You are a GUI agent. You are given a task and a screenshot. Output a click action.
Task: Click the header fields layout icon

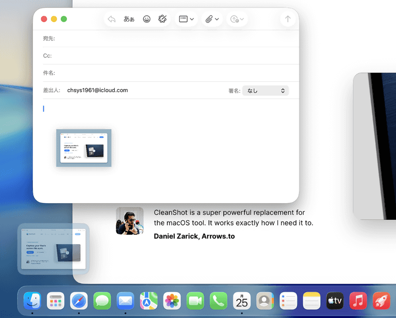click(183, 19)
